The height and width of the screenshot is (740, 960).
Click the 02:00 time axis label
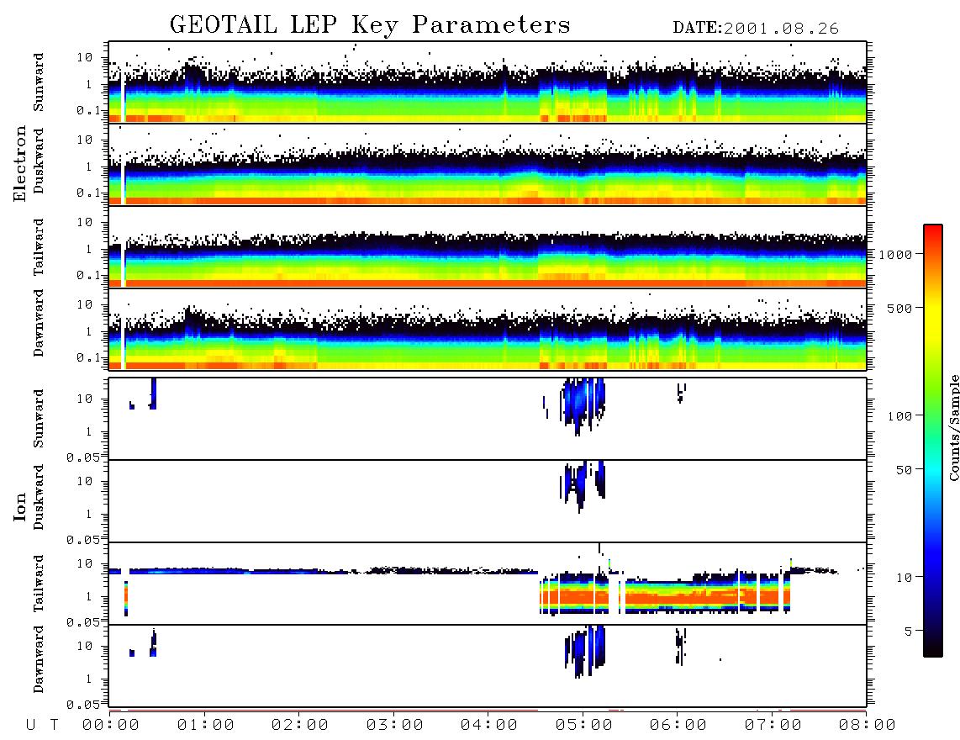[x=300, y=726]
